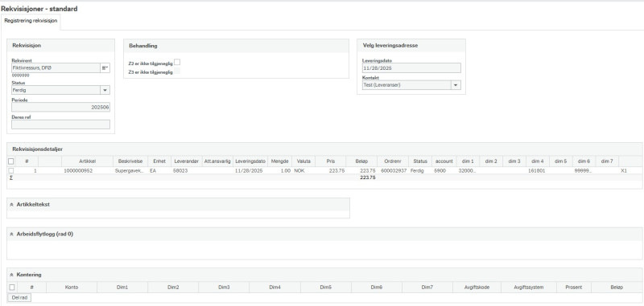The height and width of the screenshot is (306, 644).
Task: Click the bold total 223.75 in sum row
Action: coord(368,177)
